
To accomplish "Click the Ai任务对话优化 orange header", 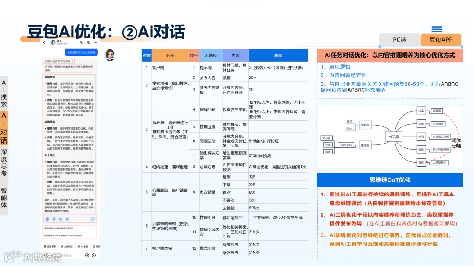I will [x=390, y=55].
